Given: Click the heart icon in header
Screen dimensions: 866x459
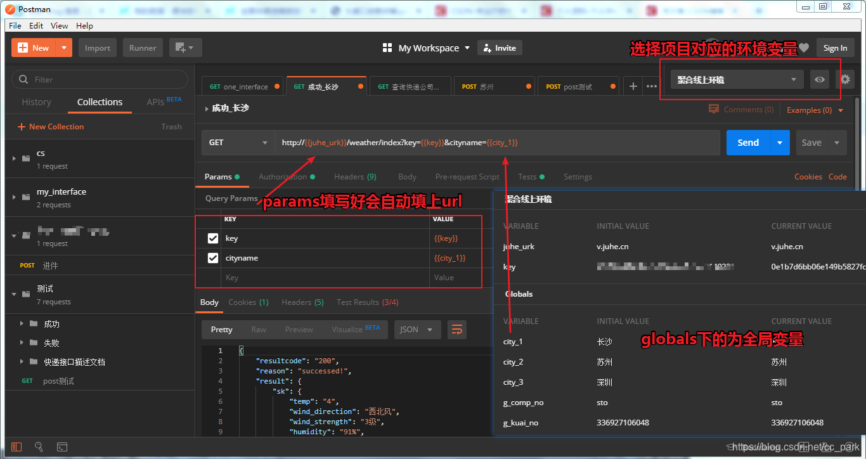Looking at the screenshot, I should click(804, 48).
